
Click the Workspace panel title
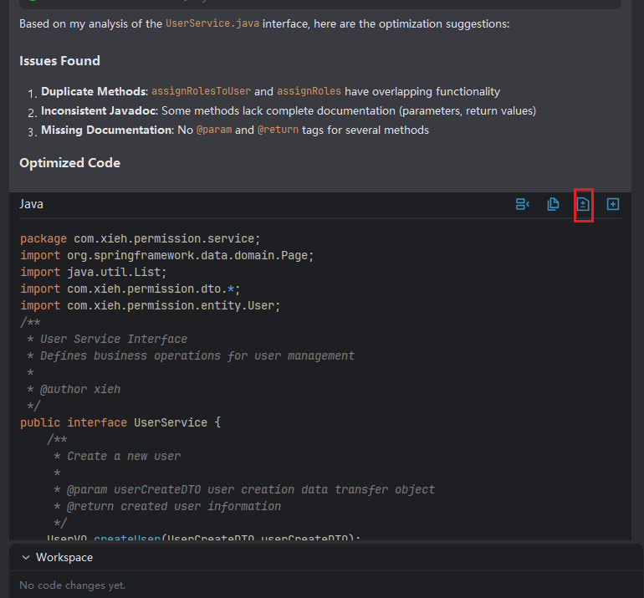[x=64, y=557]
